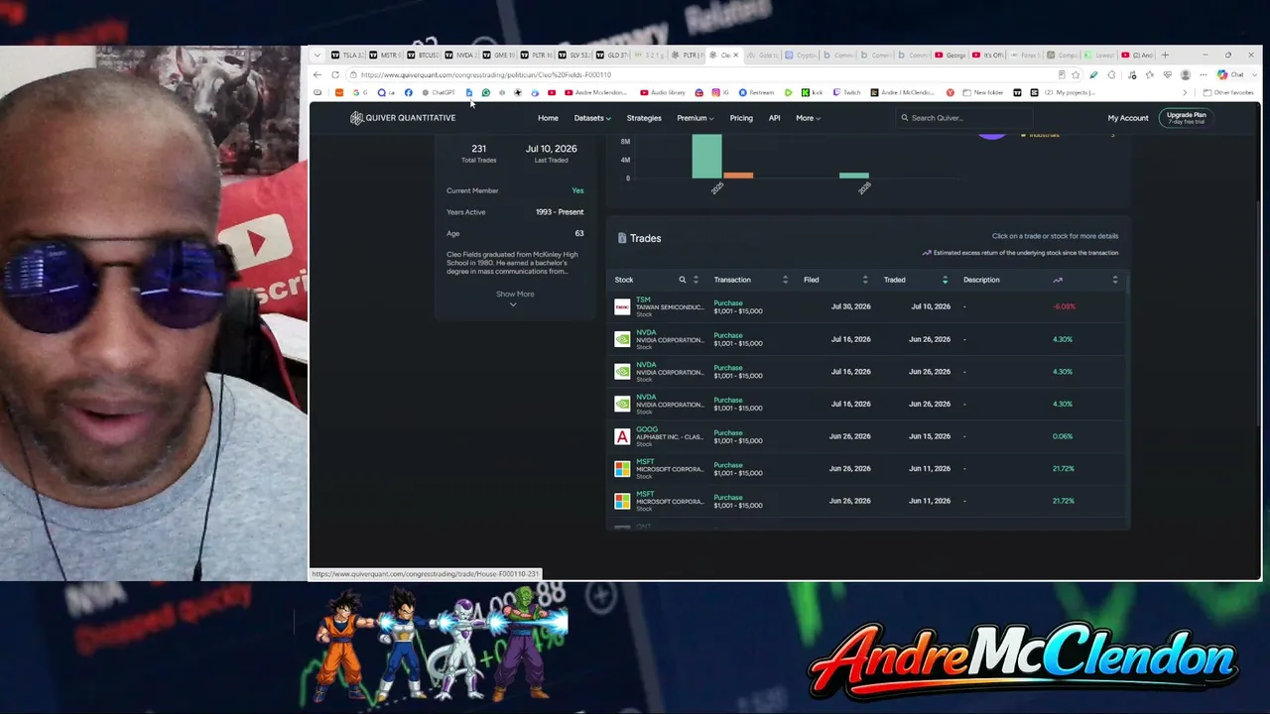Click the Upgrade Plan button
1270x714 pixels.
[x=1186, y=118]
